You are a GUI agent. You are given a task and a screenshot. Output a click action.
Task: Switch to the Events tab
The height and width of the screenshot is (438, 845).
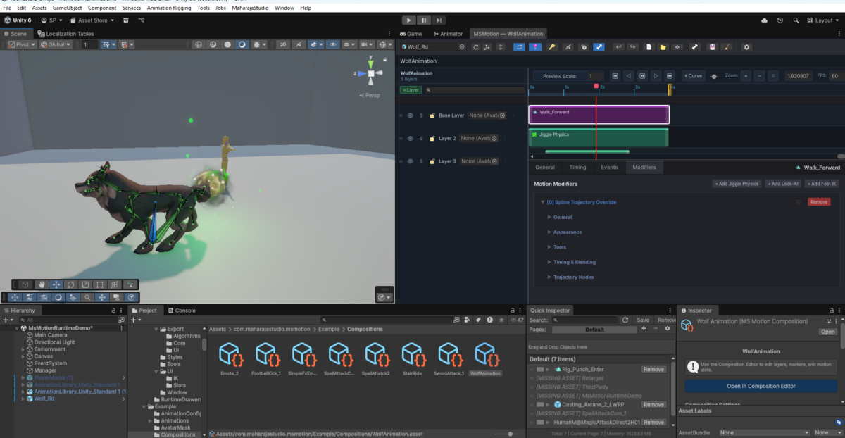click(609, 168)
